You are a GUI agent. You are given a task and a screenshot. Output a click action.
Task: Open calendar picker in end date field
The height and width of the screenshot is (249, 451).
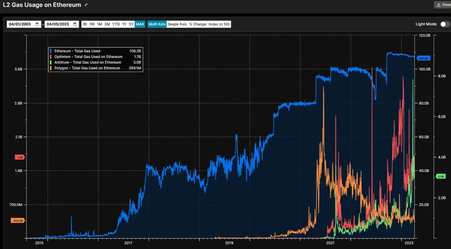pos(75,24)
